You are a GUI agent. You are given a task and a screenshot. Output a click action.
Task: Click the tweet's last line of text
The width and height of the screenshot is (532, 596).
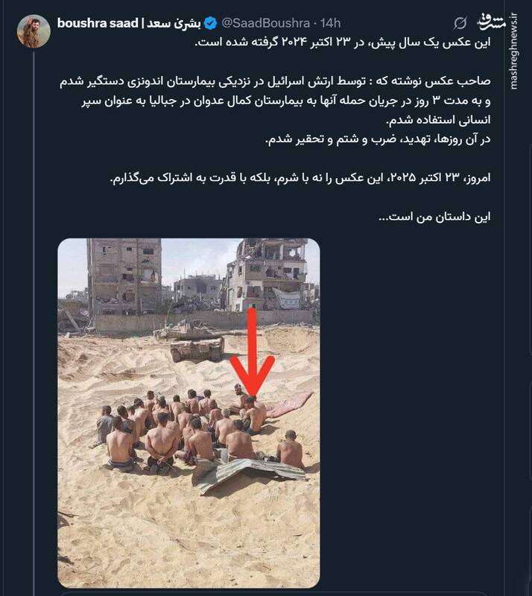tap(434, 217)
